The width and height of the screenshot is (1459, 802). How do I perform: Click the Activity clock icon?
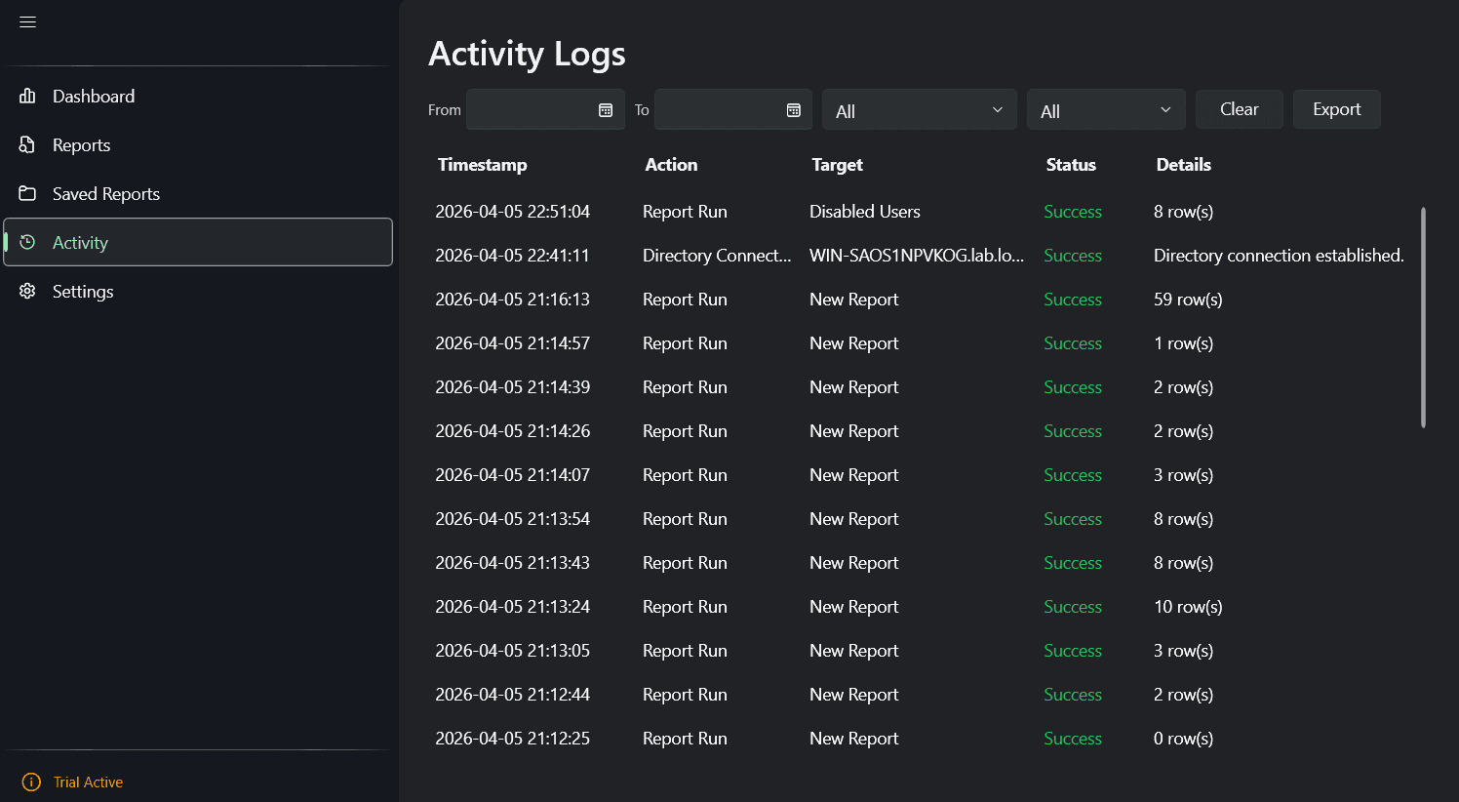27,242
